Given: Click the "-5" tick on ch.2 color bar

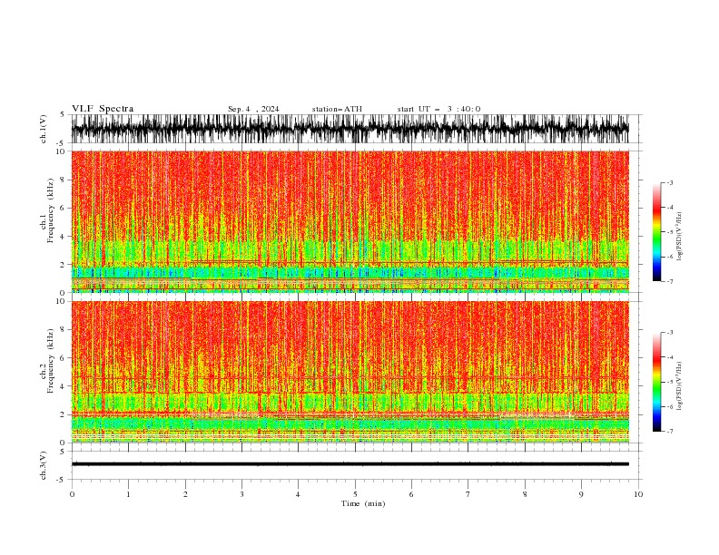Looking at the screenshot, I should (x=670, y=382).
